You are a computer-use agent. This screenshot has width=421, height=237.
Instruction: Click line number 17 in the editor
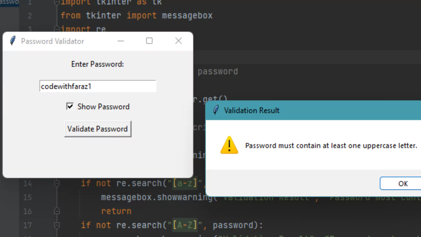coord(27,225)
